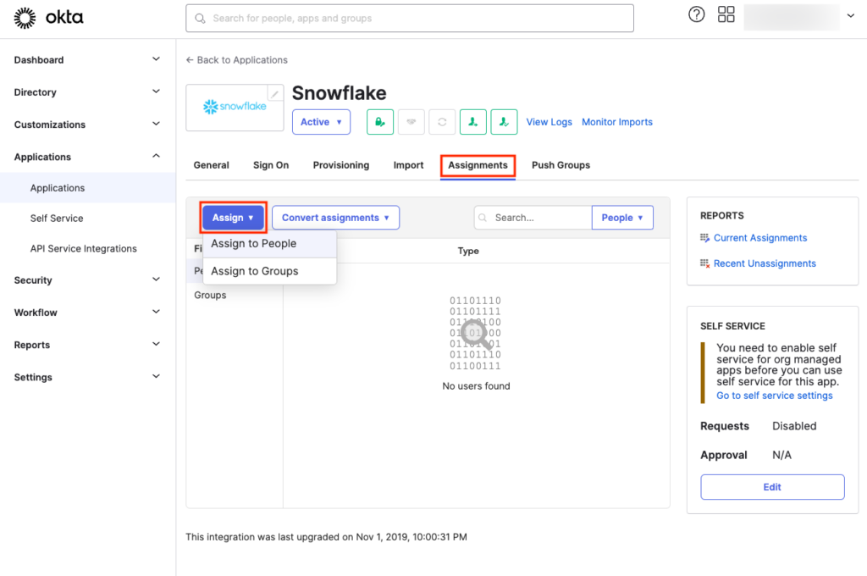Image resolution: width=867 pixels, height=576 pixels.
Task: Choose Assign to Groups from the menu
Action: pyautogui.click(x=255, y=271)
